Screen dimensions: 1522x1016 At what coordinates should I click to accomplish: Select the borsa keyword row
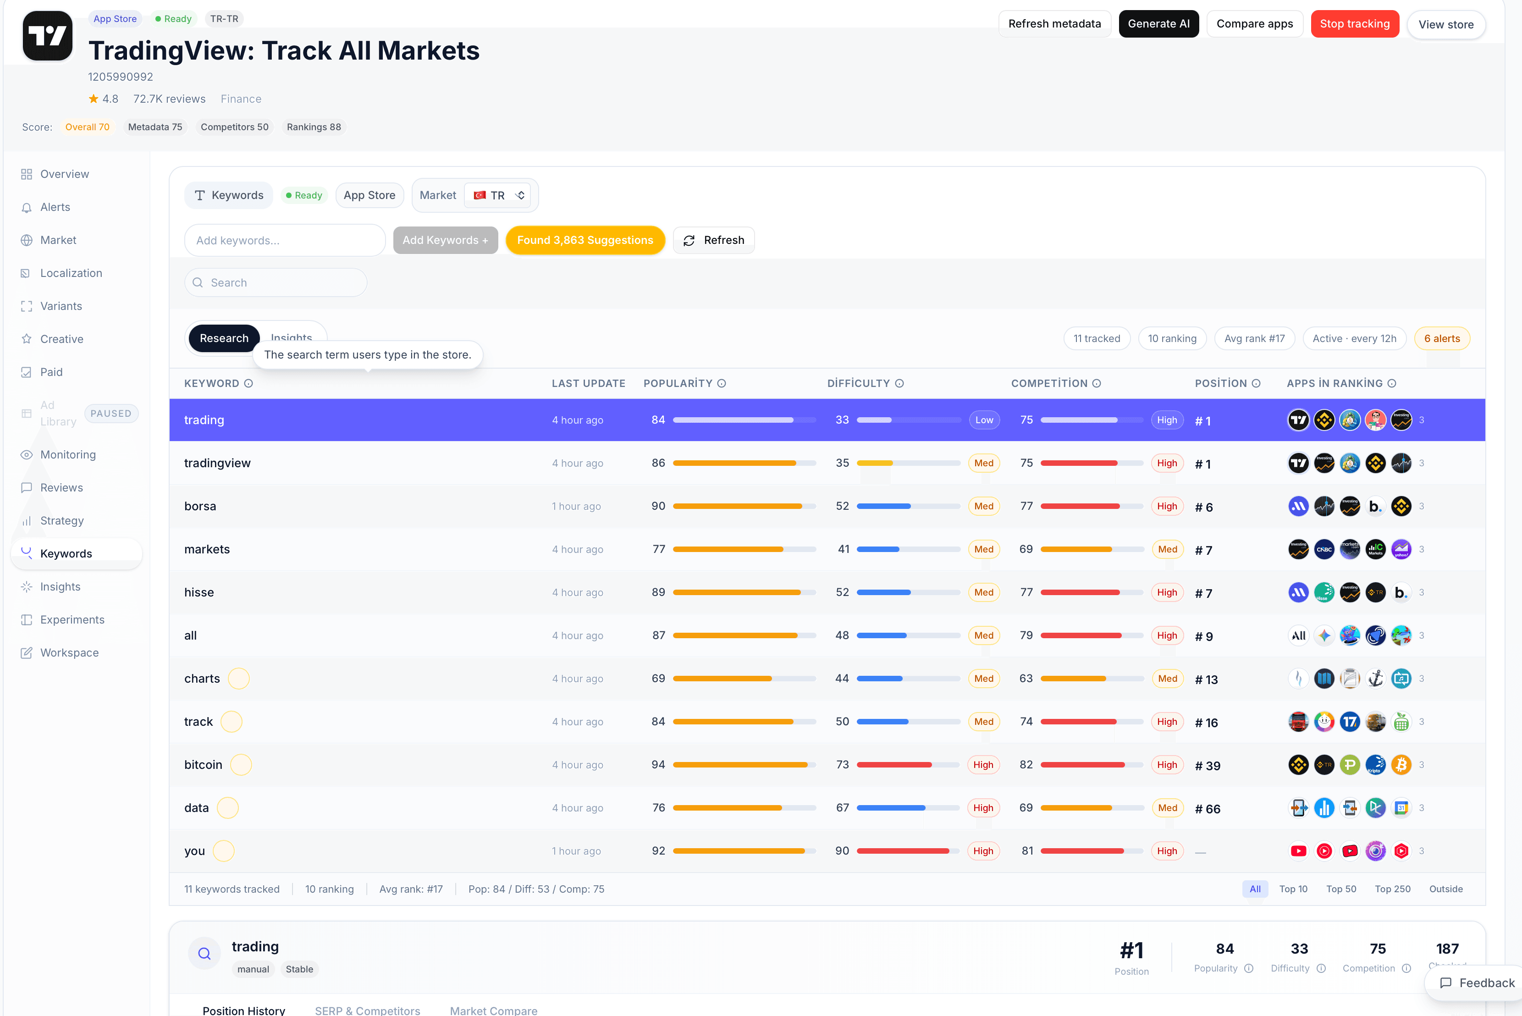pyautogui.click(x=827, y=507)
